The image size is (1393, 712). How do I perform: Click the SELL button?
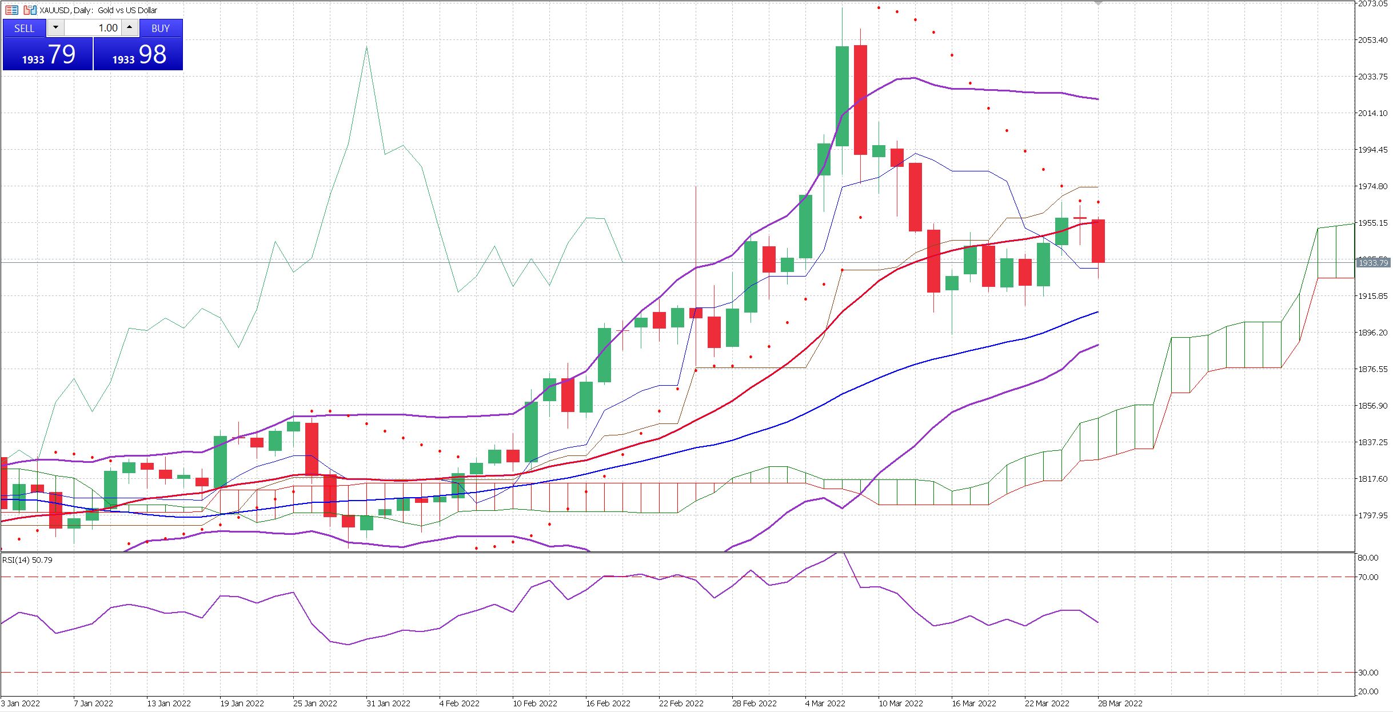[24, 28]
